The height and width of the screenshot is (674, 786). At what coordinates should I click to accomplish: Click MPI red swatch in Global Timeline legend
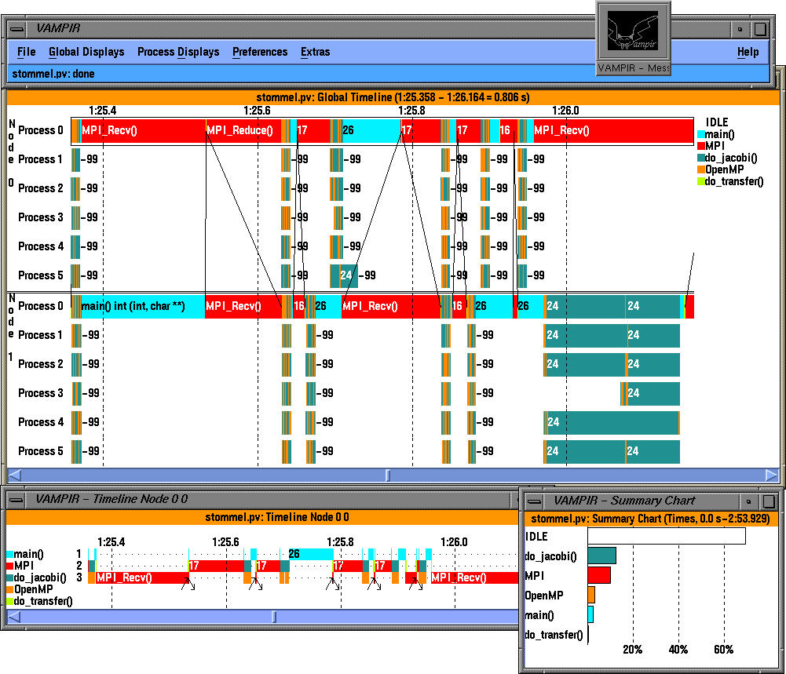click(x=700, y=146)
